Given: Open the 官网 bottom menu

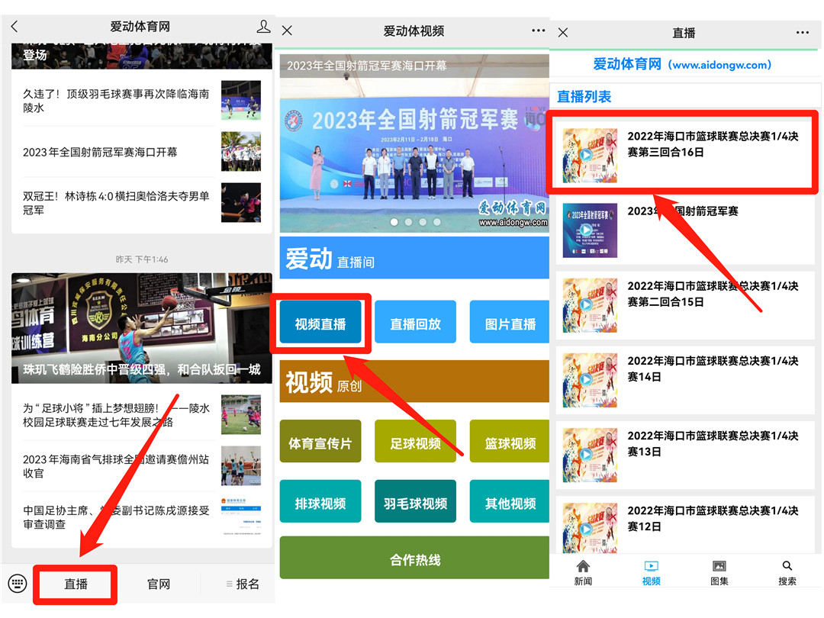Looking at the screenshot, I should coord(159,584).
